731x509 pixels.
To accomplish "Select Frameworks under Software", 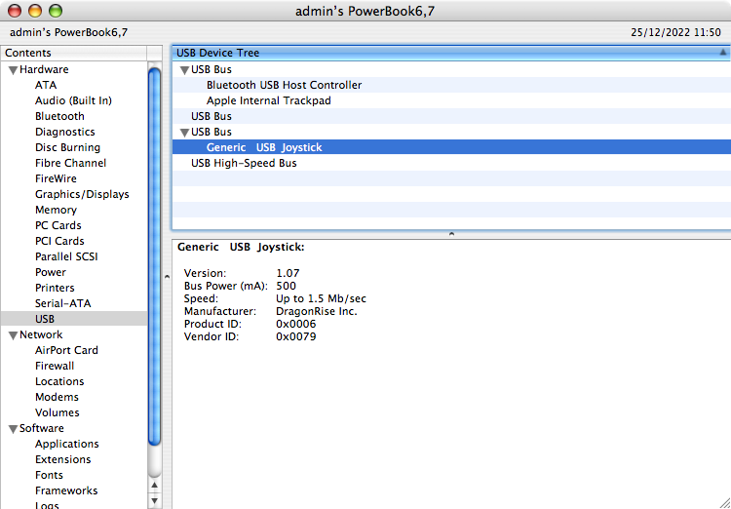I will tap(66, 490).
